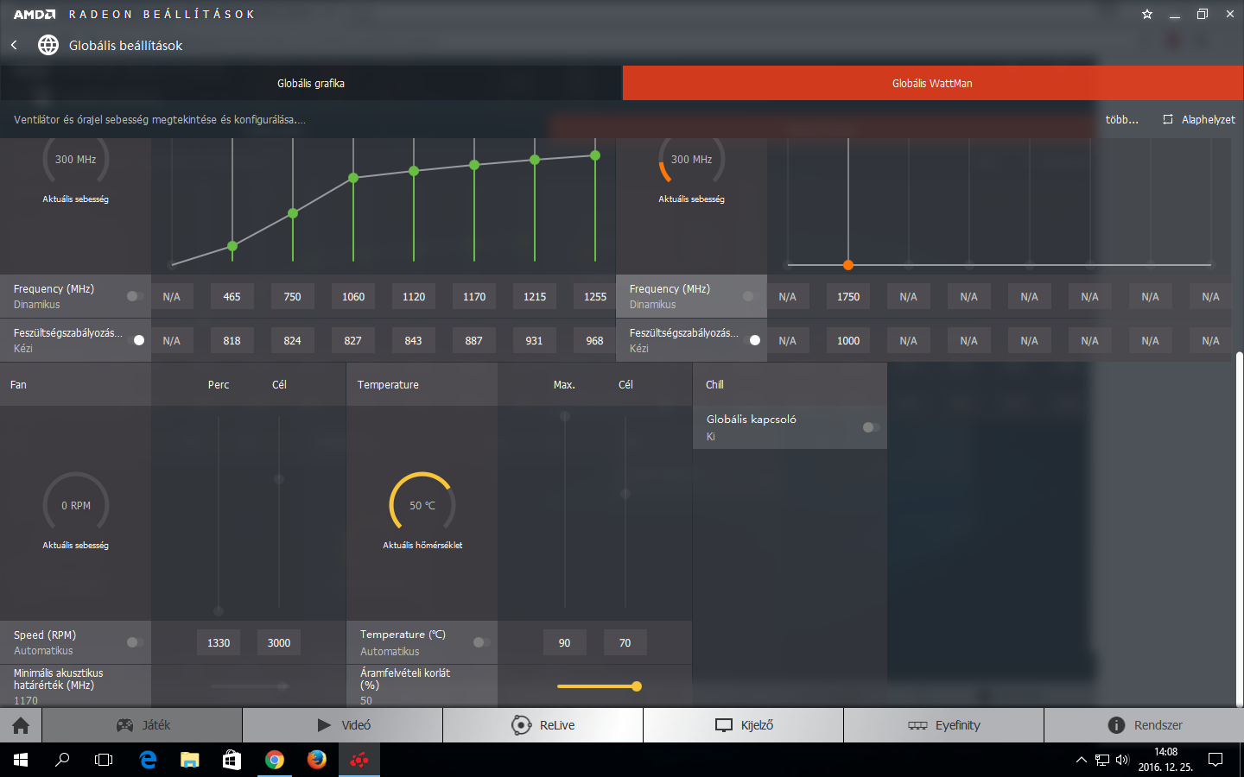Toggle GPU Feszültségszabályozás Kézi switch
The width and height of the screenshot is (1244, 777).
point(135,340)
